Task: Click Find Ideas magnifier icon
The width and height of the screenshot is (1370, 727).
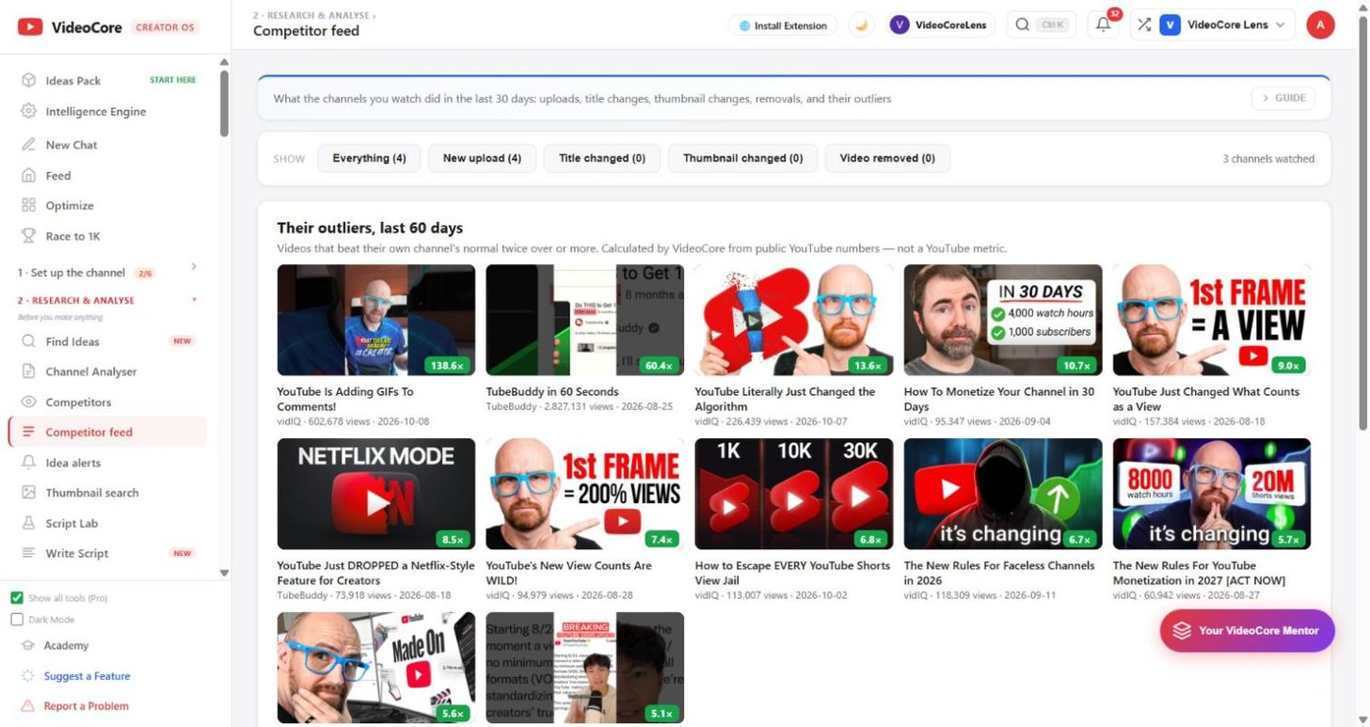Action: 28,341
